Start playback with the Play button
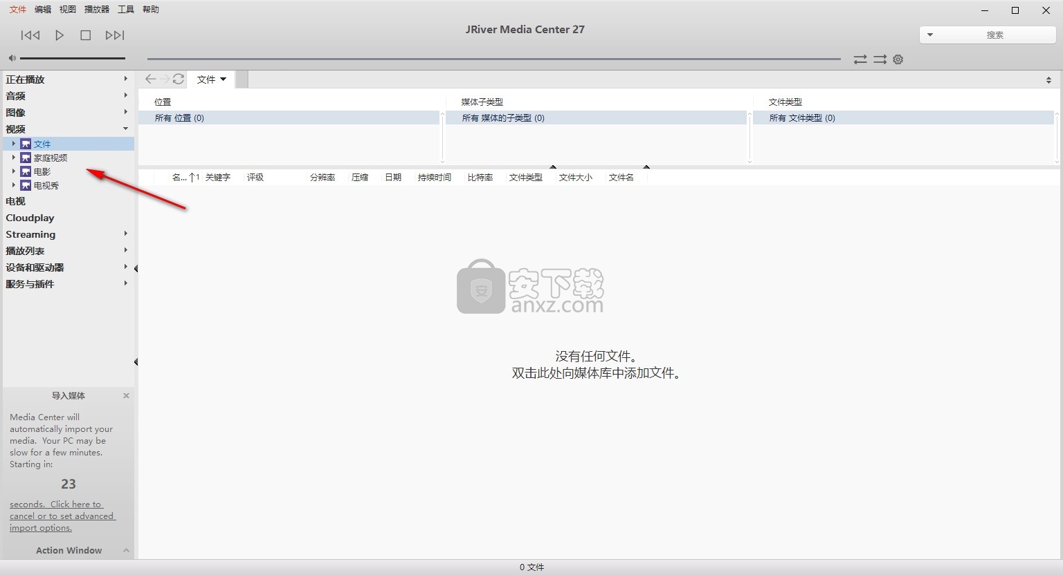This screenshot has height=575, width=1063. coord(60,35)
